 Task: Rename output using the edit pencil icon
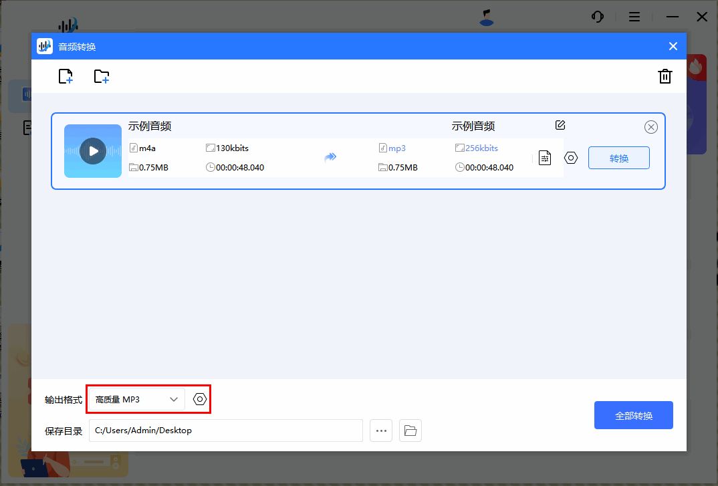[560, 125]
